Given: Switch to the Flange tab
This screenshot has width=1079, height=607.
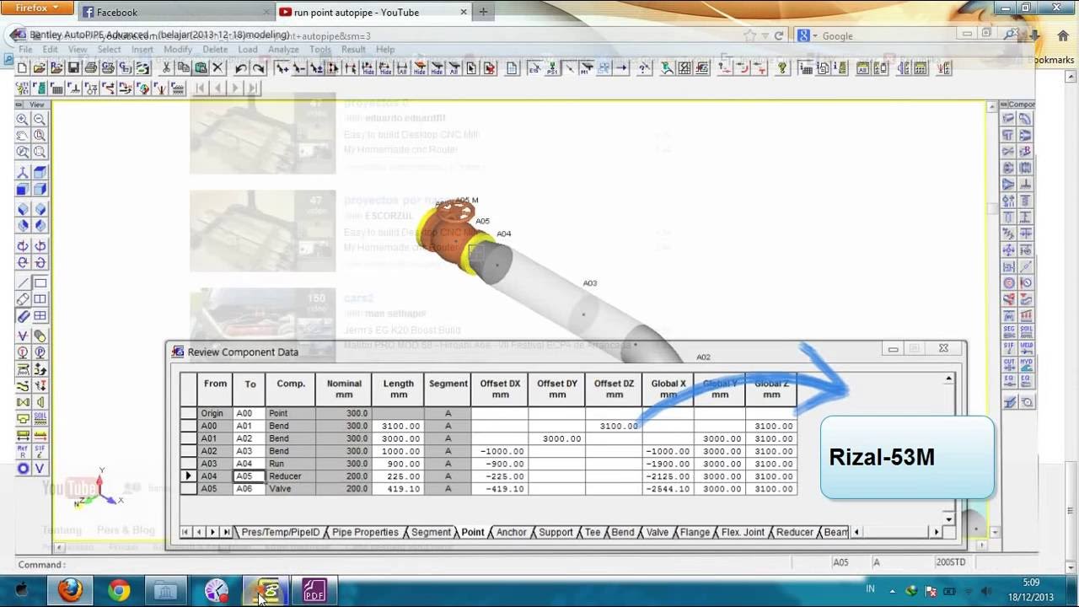Looking at the screenshot, I should [x=695, y=532].
